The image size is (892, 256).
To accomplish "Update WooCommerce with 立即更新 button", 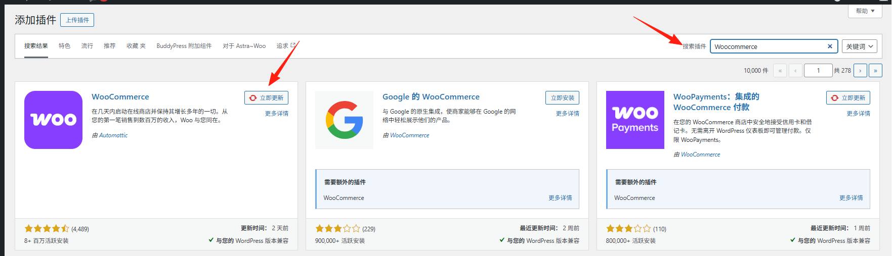I will [x=267, y=98].
